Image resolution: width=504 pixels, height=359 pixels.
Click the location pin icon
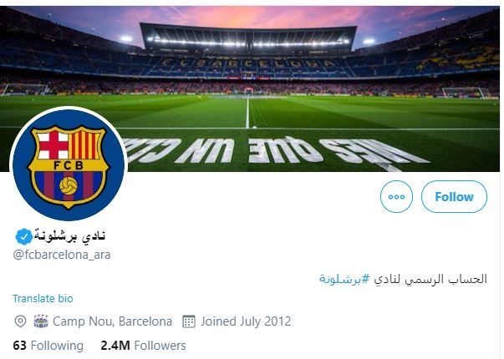[20, 321]
